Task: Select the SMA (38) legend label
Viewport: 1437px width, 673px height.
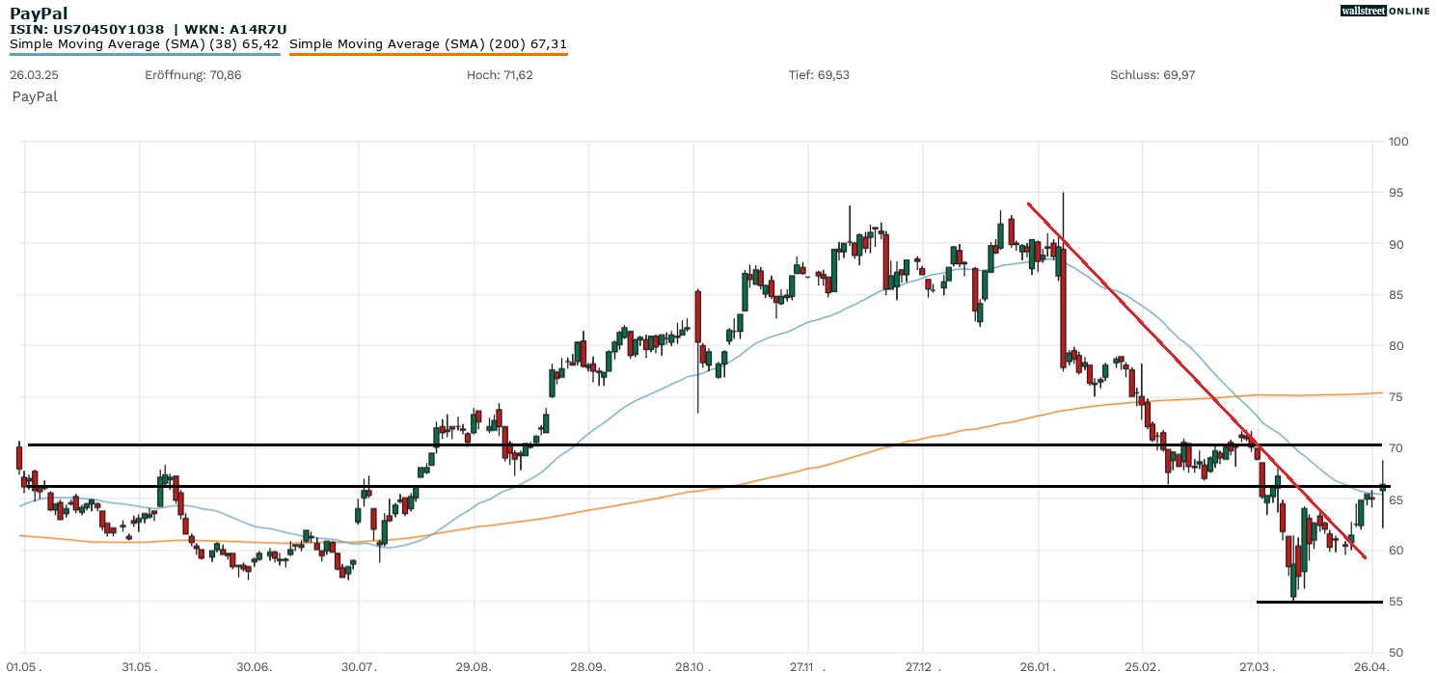Action: [x=144, y=43]
